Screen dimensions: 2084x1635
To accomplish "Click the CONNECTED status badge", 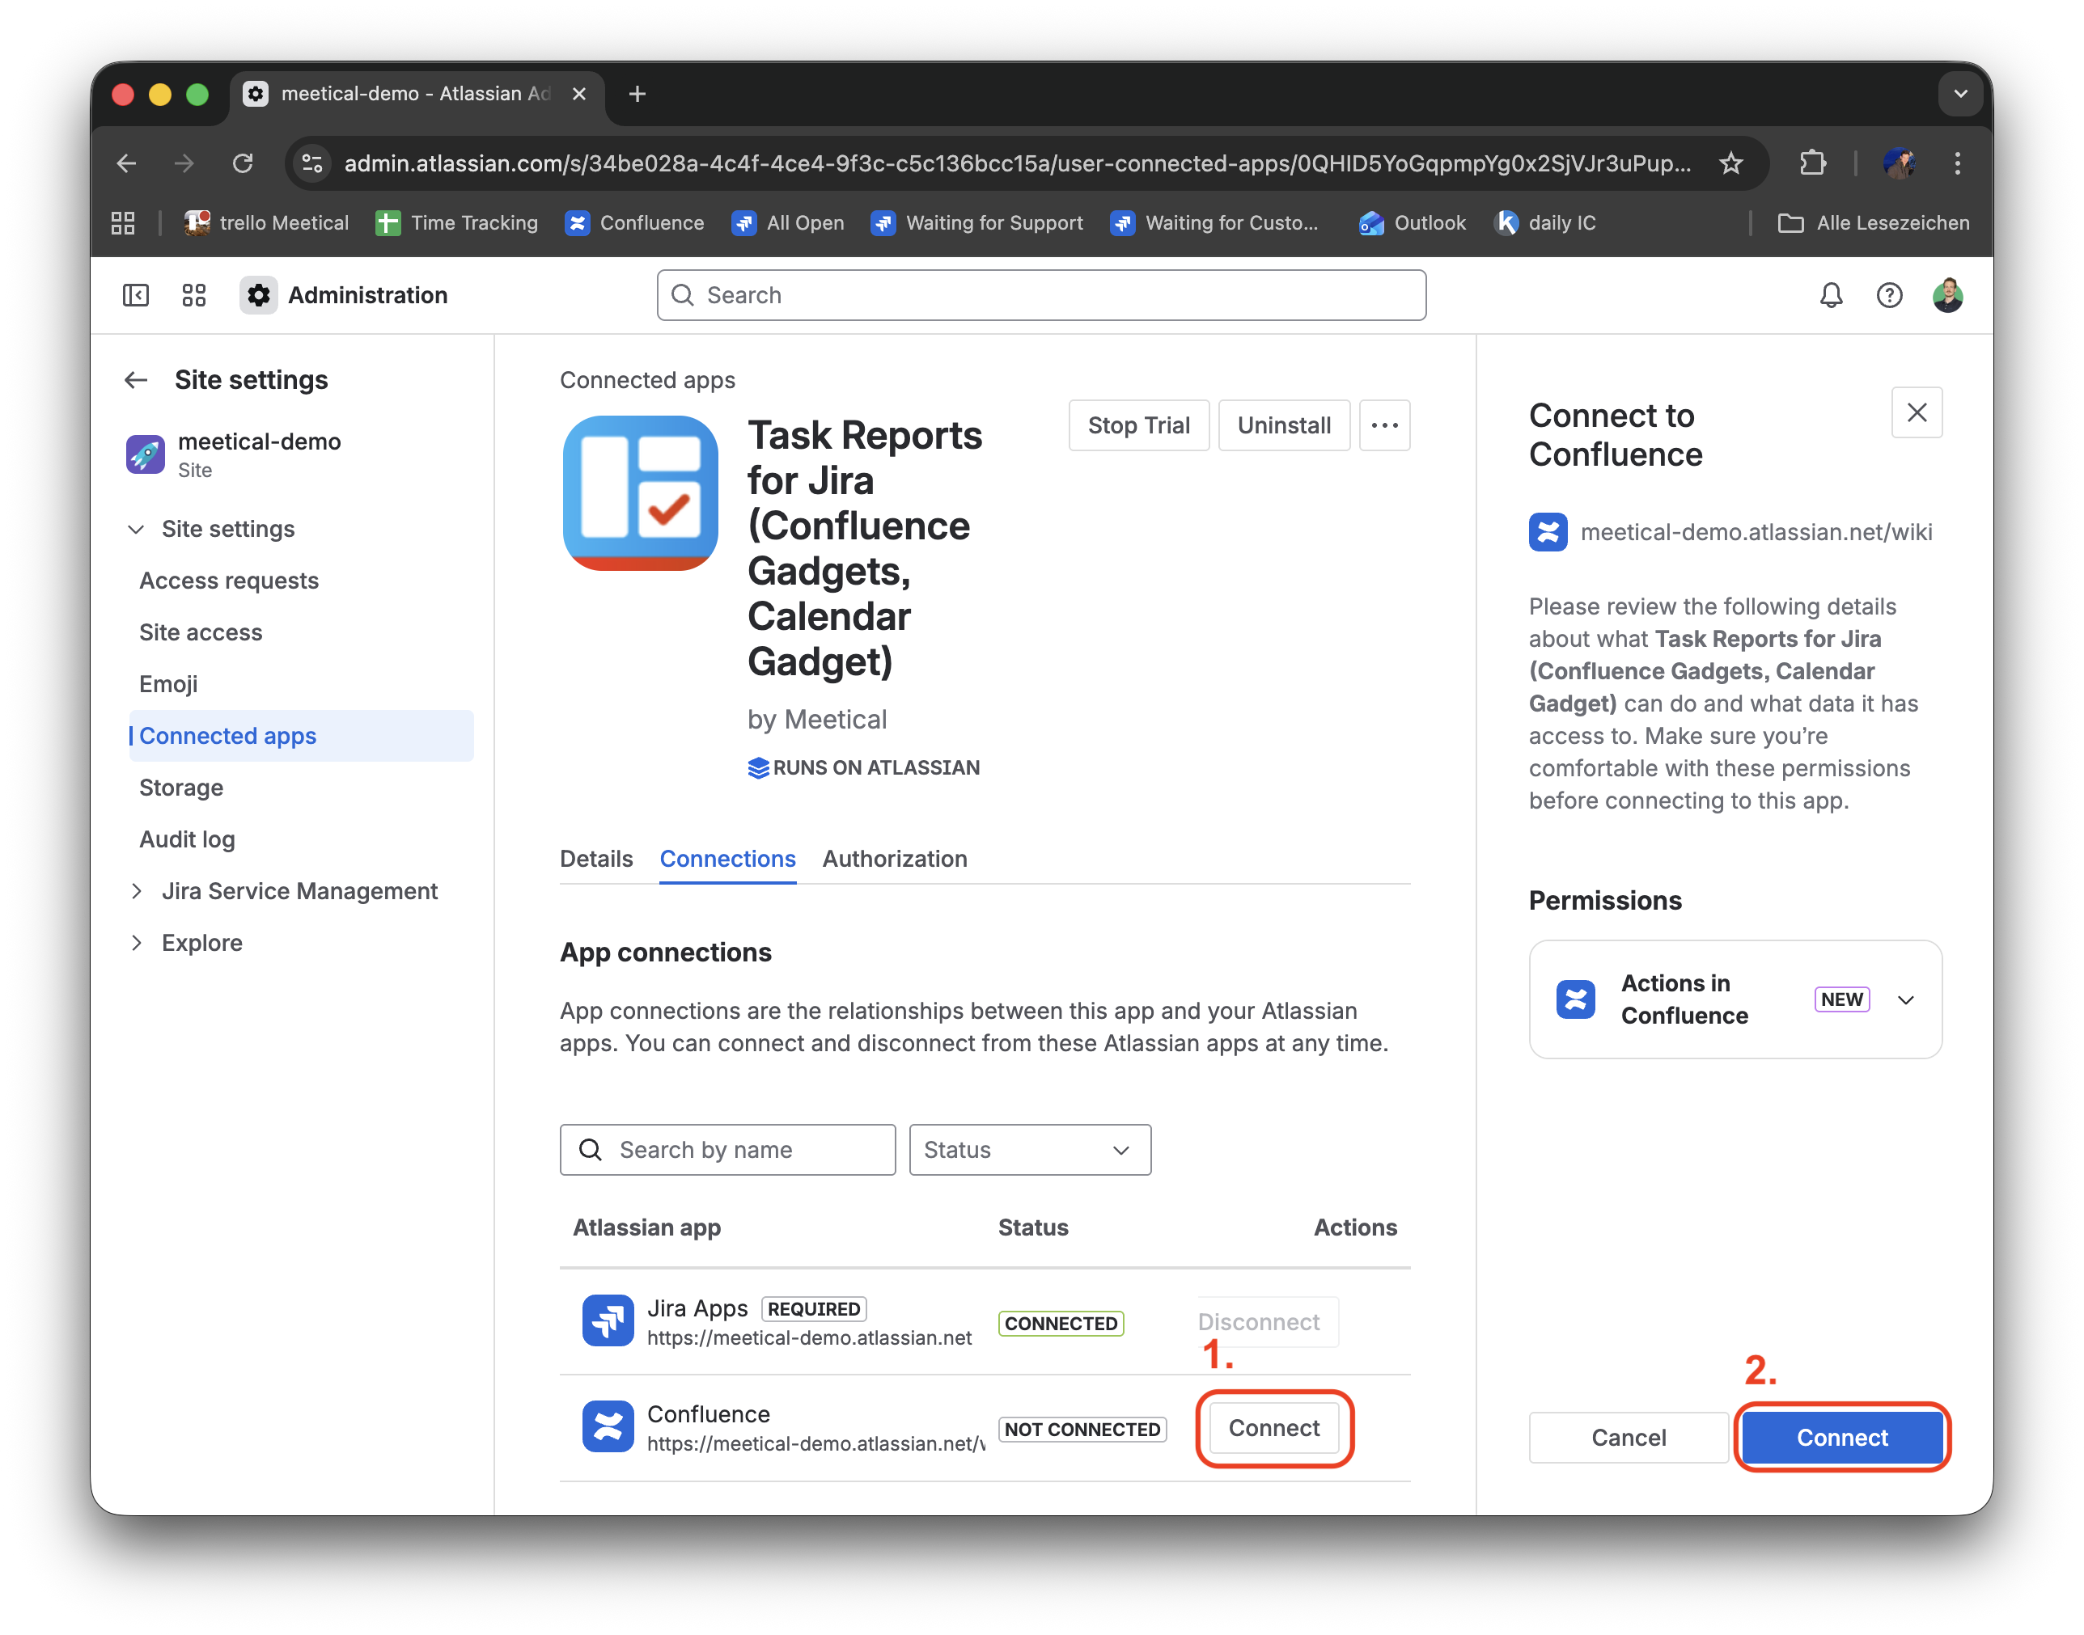I will pyautogui.click(x=1061, y=1323).
